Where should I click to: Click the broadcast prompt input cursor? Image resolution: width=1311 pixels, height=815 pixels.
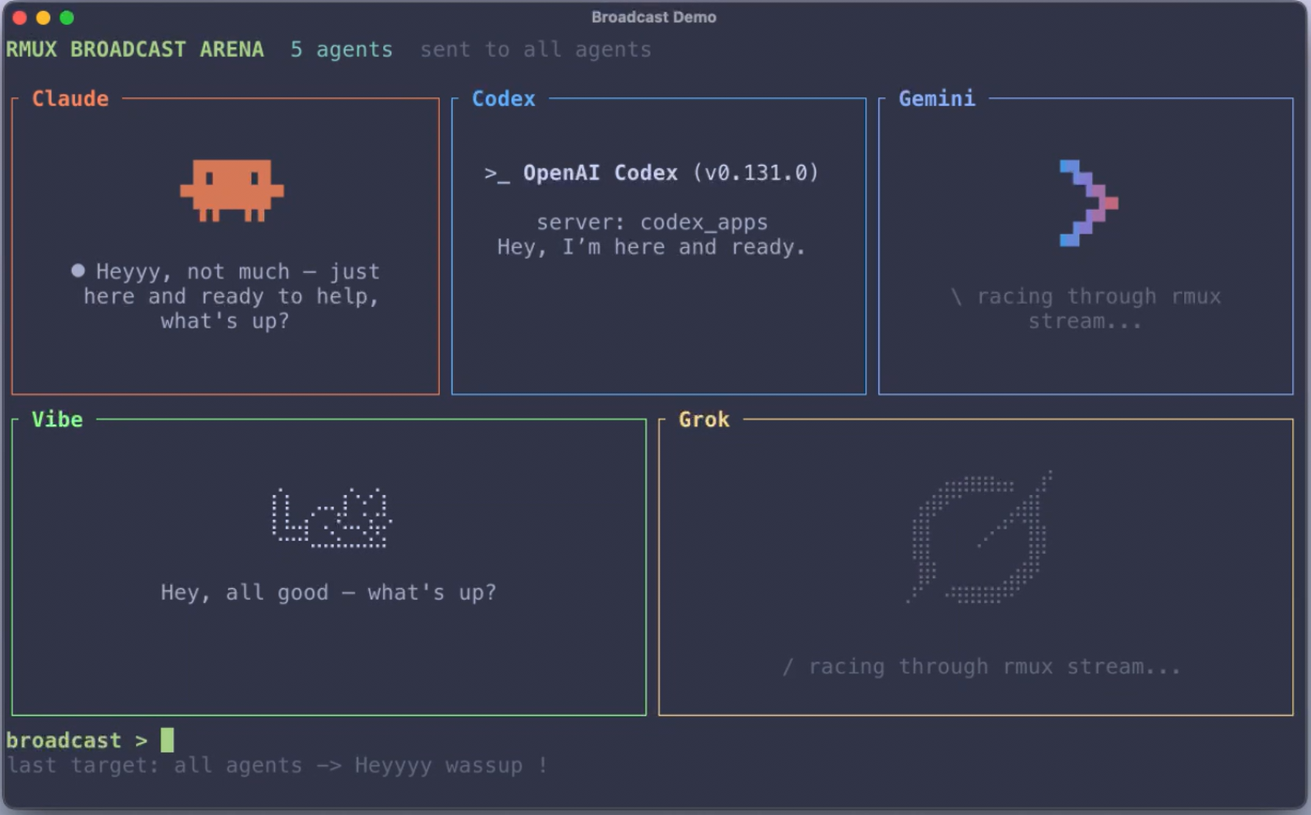168,739
